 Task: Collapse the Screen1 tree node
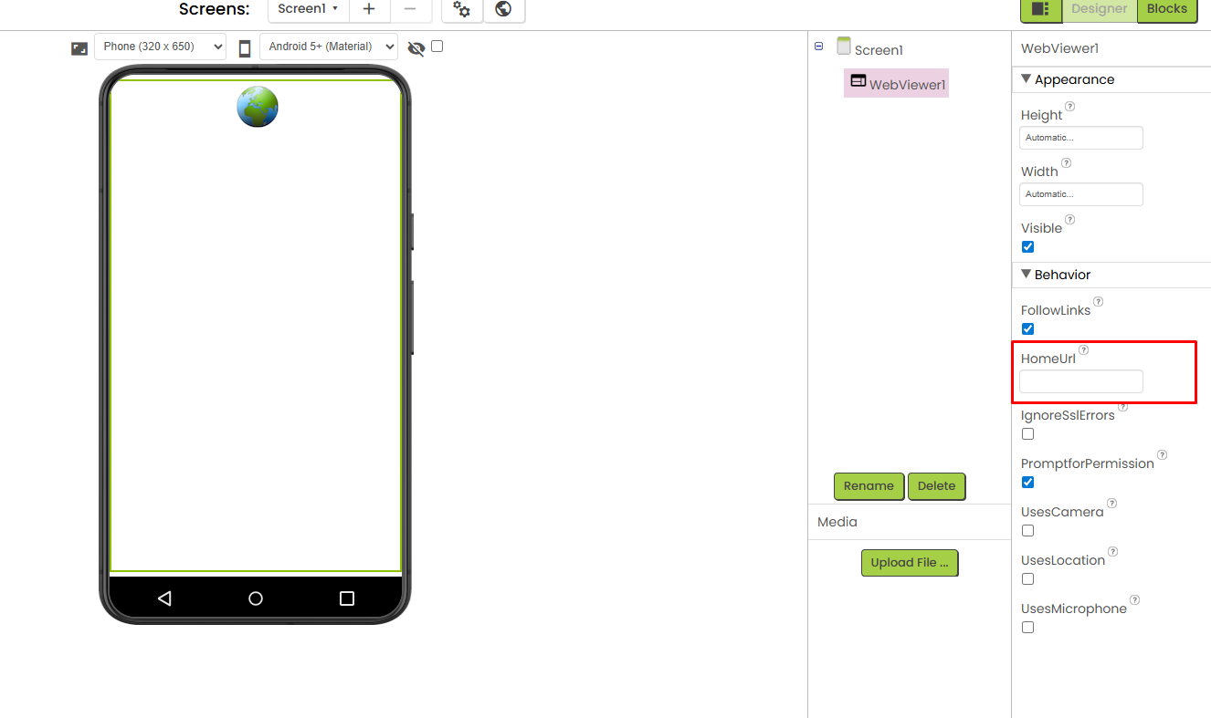click(x=819, y=46)
